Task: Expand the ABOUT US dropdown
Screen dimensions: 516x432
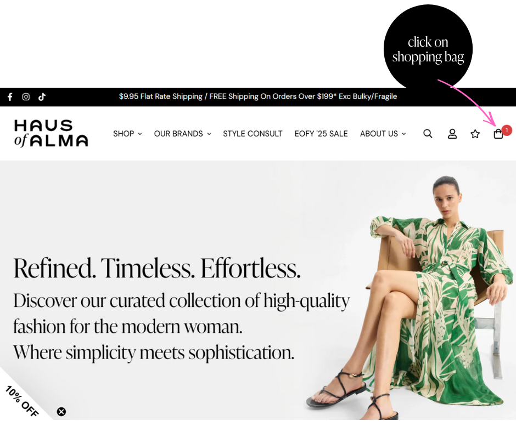Action: [383, 134]
